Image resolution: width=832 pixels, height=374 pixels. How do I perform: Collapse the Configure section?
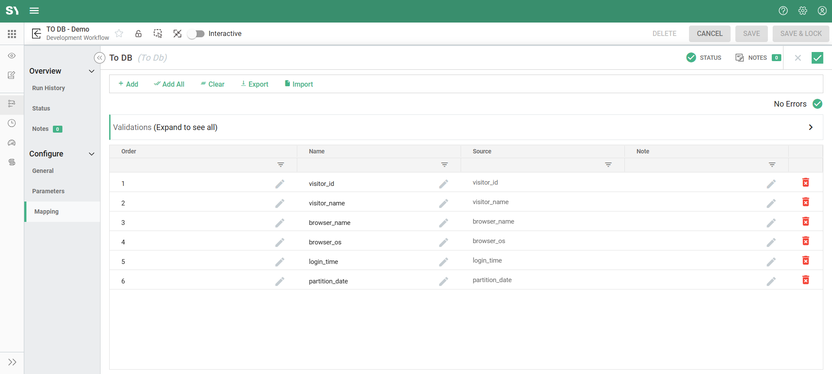[x=91, y=154]
